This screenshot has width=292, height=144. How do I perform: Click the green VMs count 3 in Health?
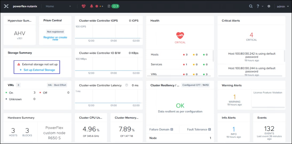point(206,74)
